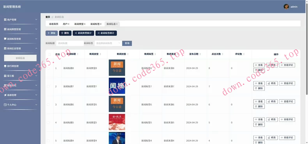Viewport: 308px width, 144px height.
Task: Open the 新闻标签 filter dropdown
Action: click(x=108, y=43)
